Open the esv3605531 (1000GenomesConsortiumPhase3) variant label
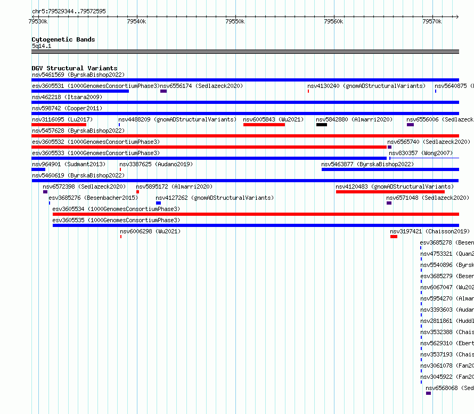Screen dimensions: 474x414 [x=96, y=86]
